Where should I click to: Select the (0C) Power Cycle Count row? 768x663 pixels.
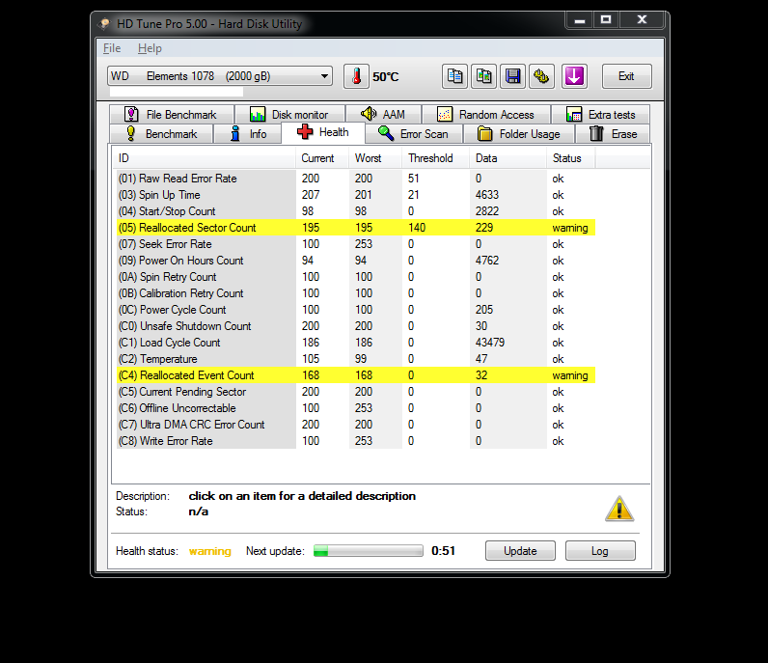[356, 310]
